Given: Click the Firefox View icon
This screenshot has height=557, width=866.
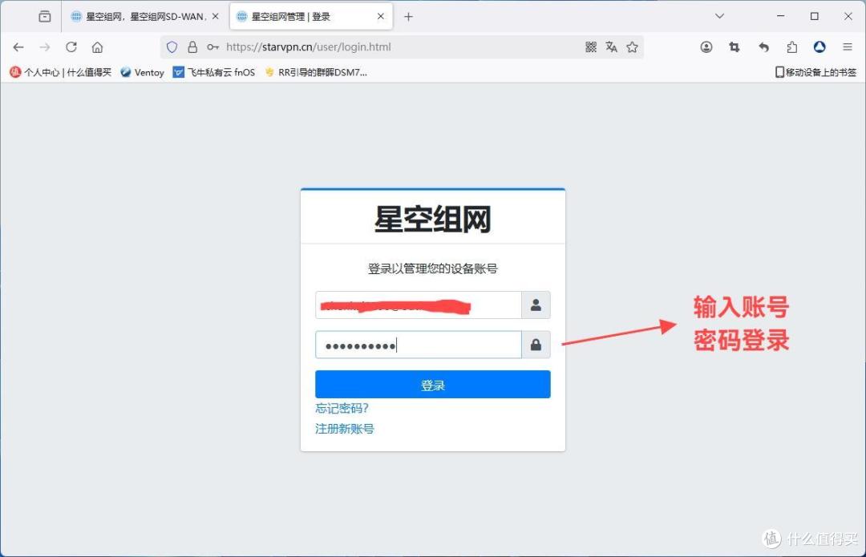Looking at the screenshot, I should click(45, 17).
